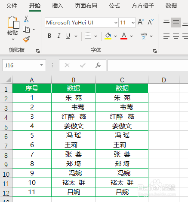
Task: Expand font color palette arrow
Action: 131,36
